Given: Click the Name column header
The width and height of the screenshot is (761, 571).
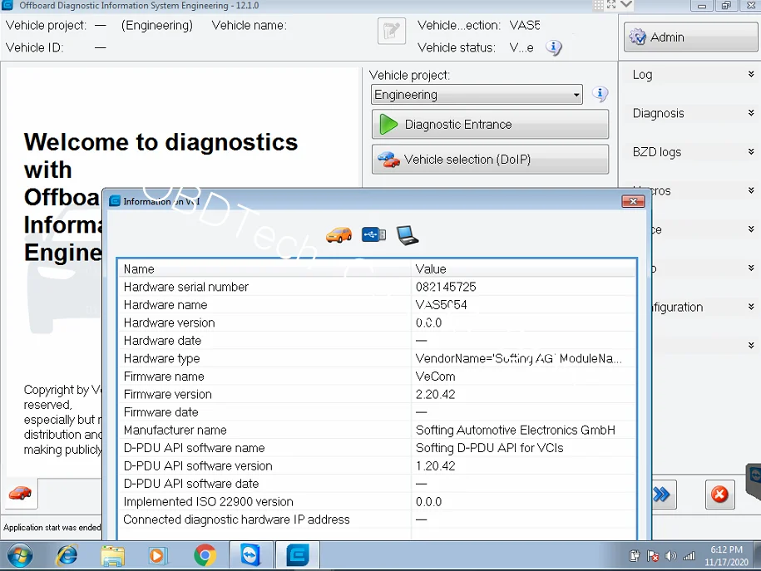Looking at the screenshot, I should 265,268.
